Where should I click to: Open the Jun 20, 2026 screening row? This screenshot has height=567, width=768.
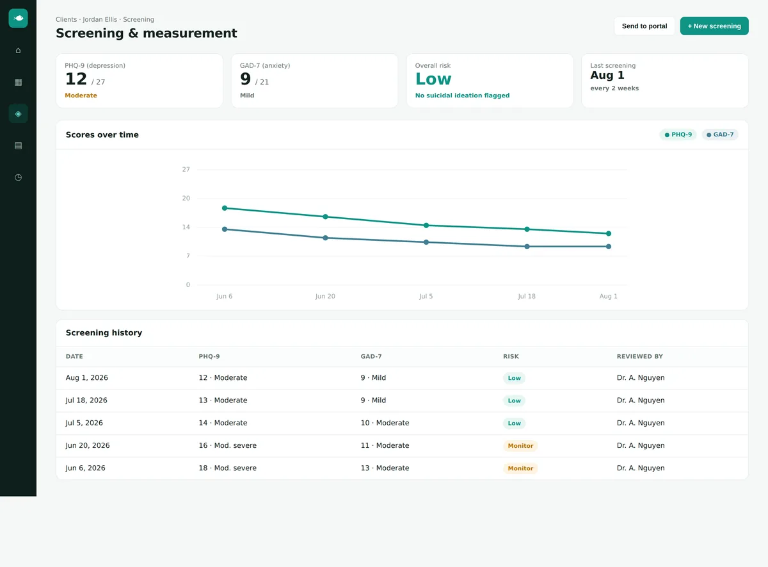pyautogui.click(x=402, y=445)
